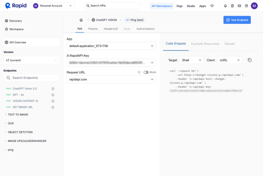263x176 pixels.
Task: Select the Results tab
Action: (x=229, y=44)
